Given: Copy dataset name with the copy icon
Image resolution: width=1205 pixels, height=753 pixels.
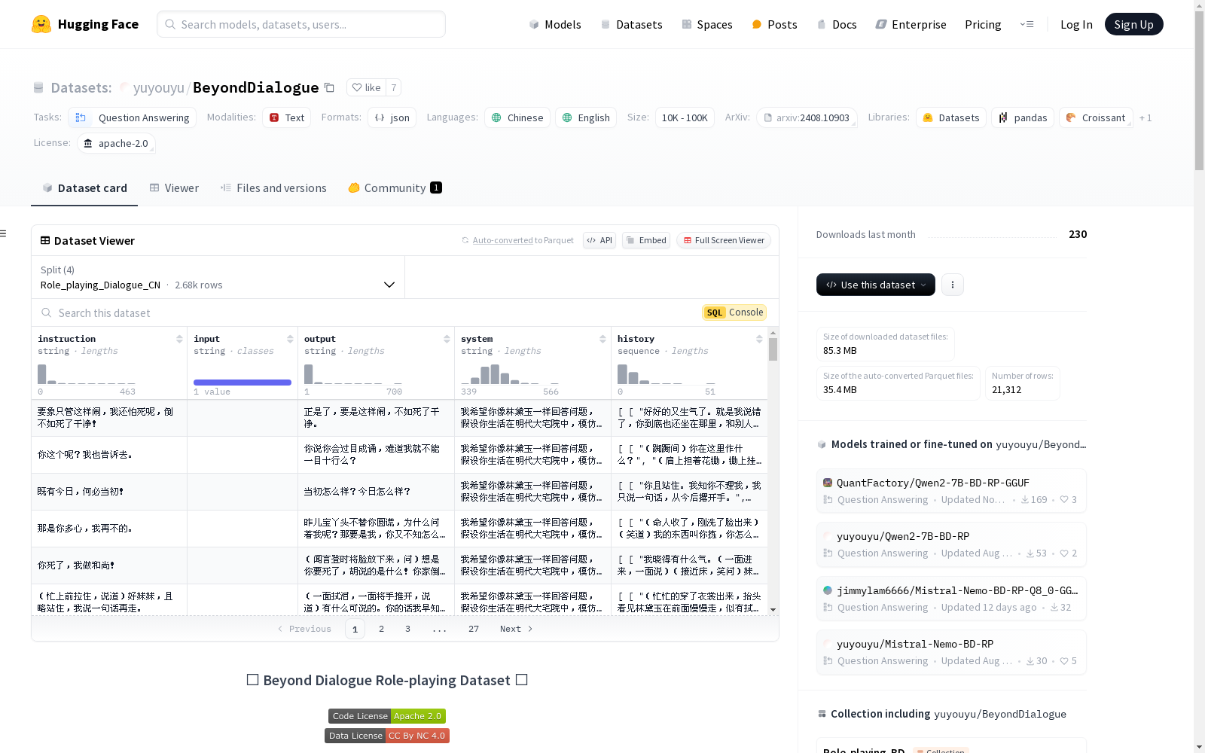Looking at the screenshot, I should coord(329,87).
